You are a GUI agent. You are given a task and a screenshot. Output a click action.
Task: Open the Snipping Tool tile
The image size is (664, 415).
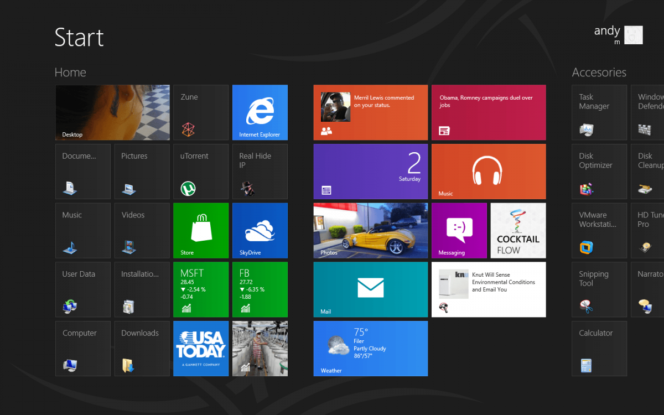(599, 289)
